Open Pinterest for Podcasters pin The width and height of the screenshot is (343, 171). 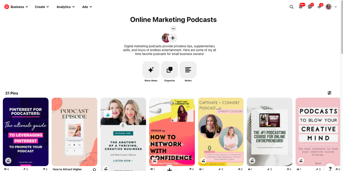coord(26,132)
